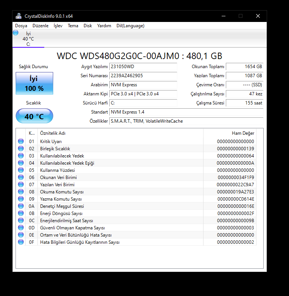Click the Okunan Toplamı value 1654 GB
The image size is (289, 296).
[x=244, y=67]
